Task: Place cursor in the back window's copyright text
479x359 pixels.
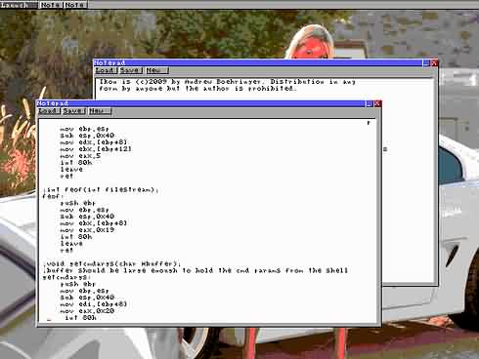Action: [227, 85]
